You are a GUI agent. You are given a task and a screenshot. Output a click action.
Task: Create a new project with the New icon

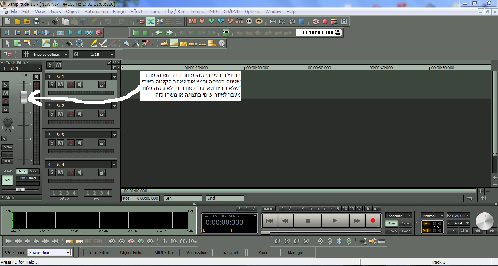point(7,21)
